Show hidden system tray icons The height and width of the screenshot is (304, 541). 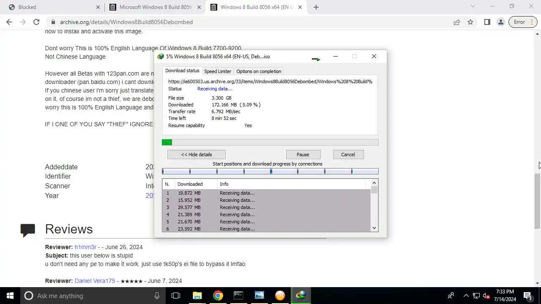click(x=466, y=296)
